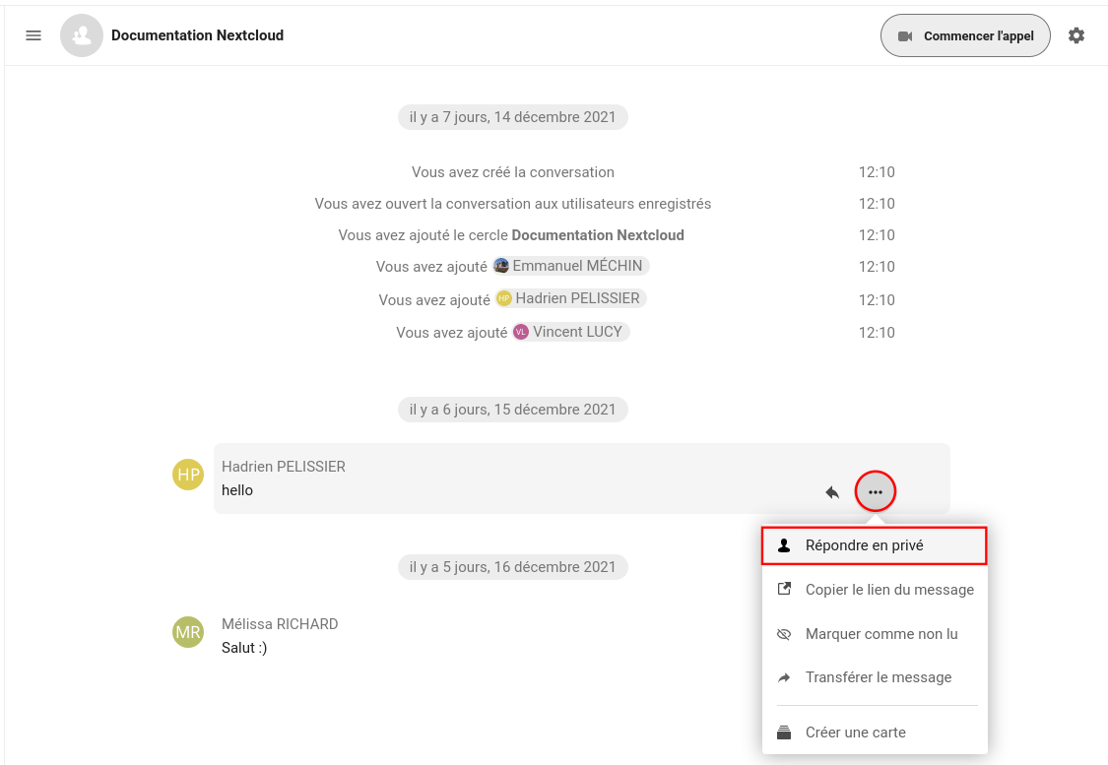Click the Hadrien PELISSIER mention chip

coord(571,298)
